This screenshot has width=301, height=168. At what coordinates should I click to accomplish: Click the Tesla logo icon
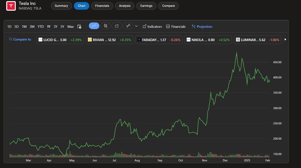point(11,6)
